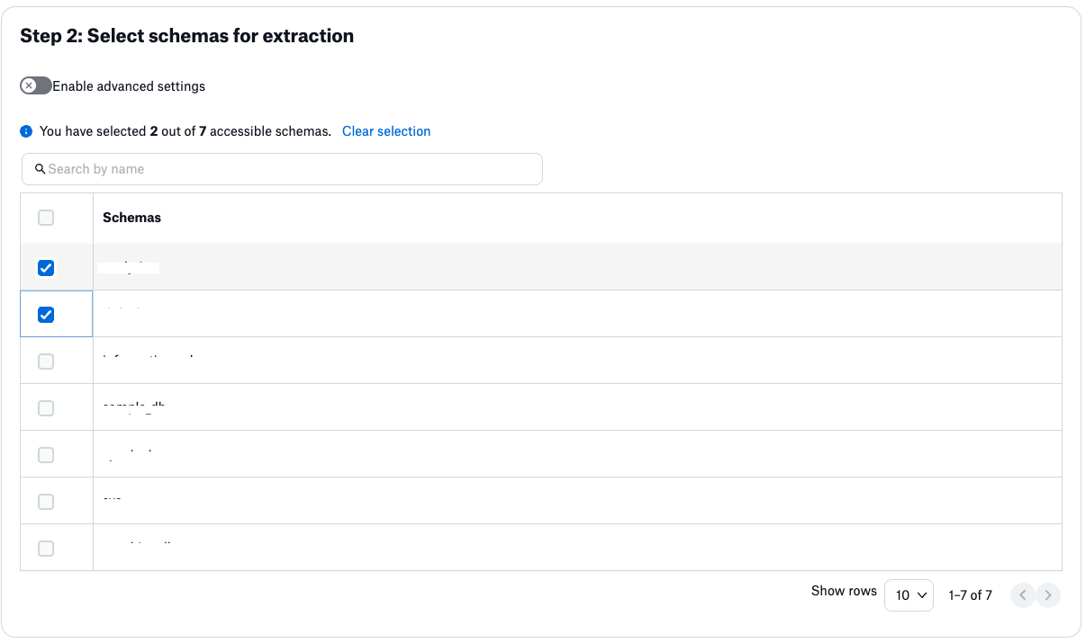Screen dimensions: 1086x643
Task: Click the magnifier icon in search box
Action: pos(41,169)
